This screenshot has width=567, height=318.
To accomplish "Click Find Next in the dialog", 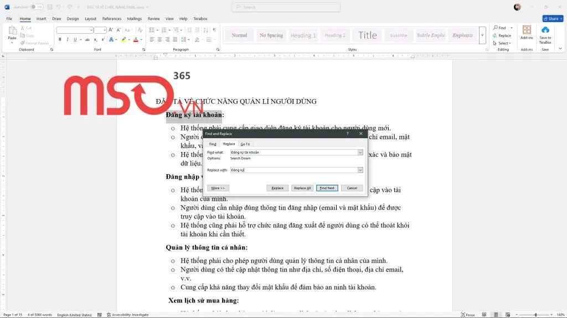I will (x=327, y=188).
